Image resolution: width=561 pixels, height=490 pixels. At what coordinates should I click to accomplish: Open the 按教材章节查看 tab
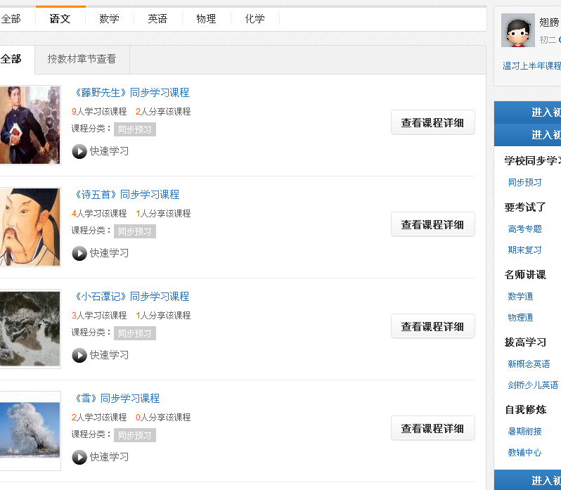82,59
